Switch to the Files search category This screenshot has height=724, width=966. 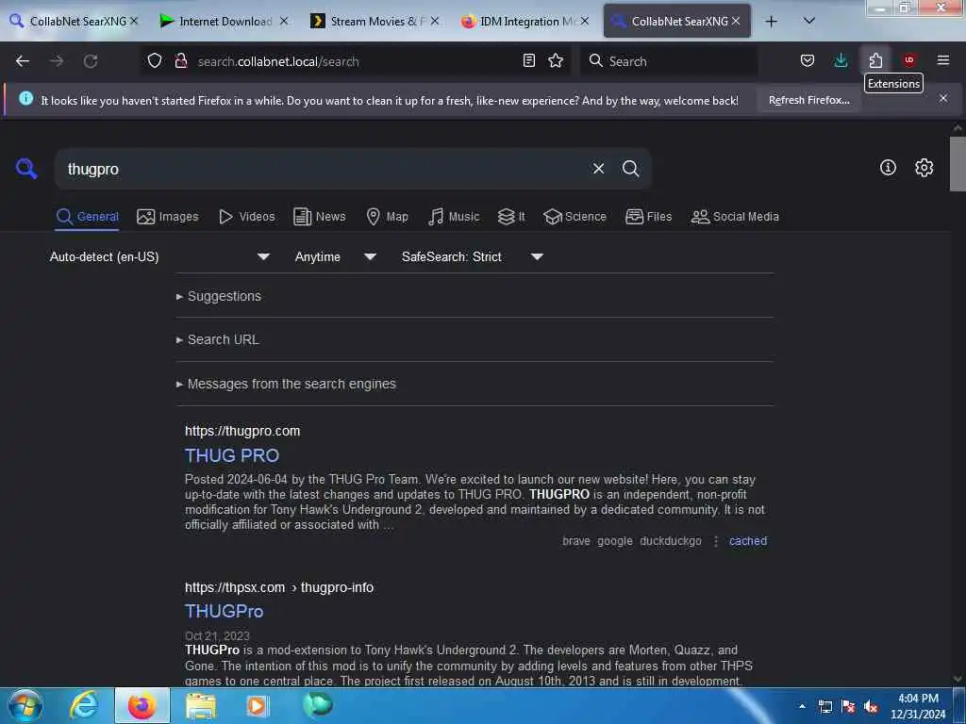point(649,217)
